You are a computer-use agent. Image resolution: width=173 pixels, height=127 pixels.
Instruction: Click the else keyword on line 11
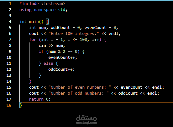point(48,63)
